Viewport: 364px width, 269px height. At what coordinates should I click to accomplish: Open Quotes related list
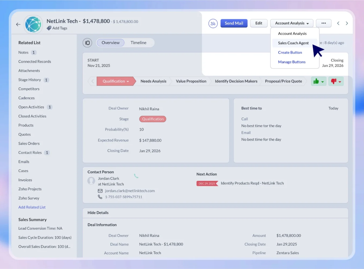[x=24, y=135]
